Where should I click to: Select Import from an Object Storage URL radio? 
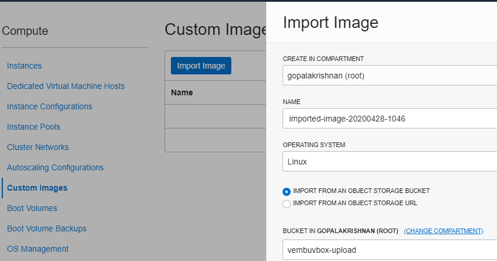287,204
